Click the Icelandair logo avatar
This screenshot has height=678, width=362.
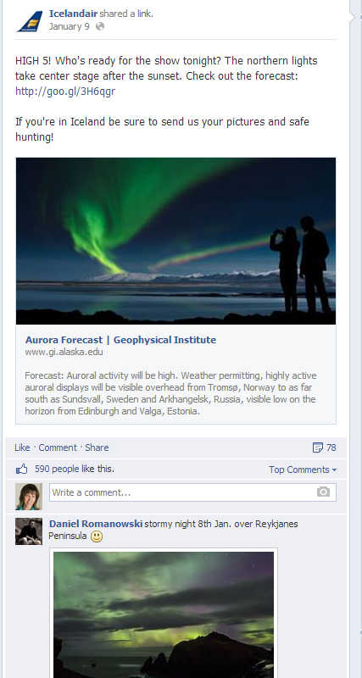coord(30,20)
